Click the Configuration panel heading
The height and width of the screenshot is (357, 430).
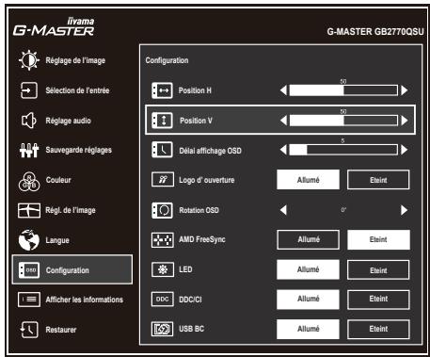[x=167, y=60]
